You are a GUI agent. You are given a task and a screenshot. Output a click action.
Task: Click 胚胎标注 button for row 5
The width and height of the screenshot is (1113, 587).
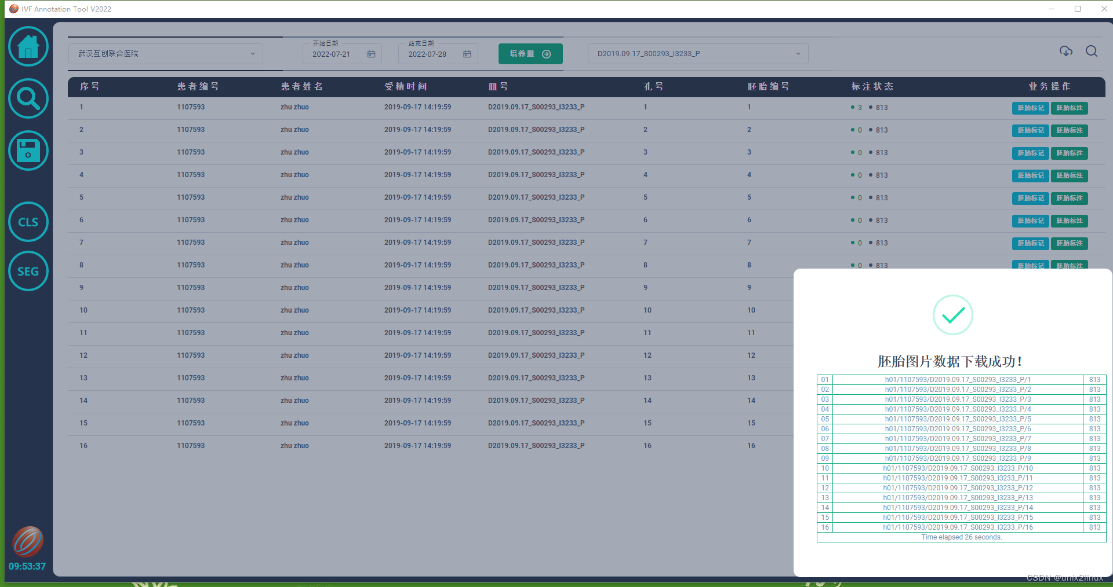pos(1070,198)
